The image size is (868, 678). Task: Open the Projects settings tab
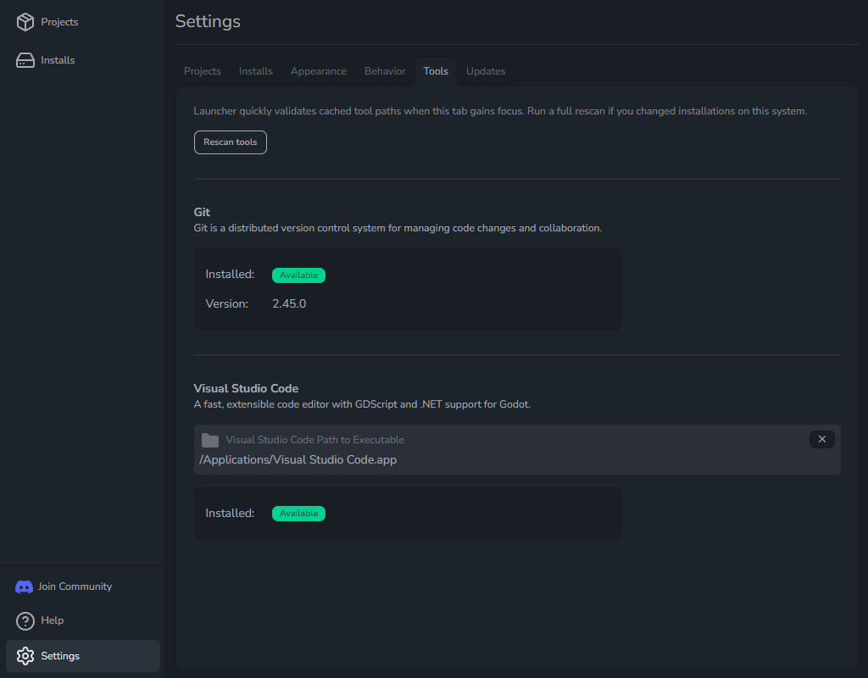[x=202, y=71]
